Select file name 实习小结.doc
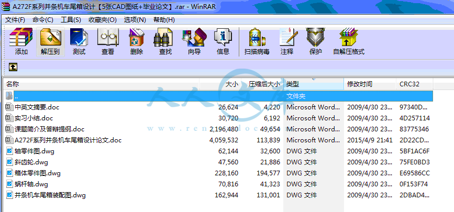 coord(34,118)
